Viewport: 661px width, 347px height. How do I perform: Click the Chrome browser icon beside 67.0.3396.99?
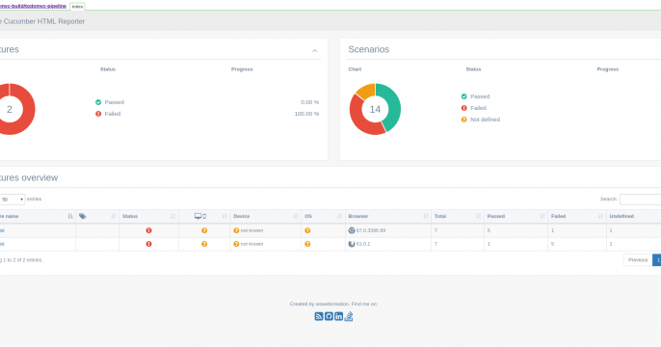point(352,230)
